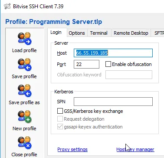164x158 pixels.
Task: Click the Port field showing 22
Action: [x=86, y=64]
